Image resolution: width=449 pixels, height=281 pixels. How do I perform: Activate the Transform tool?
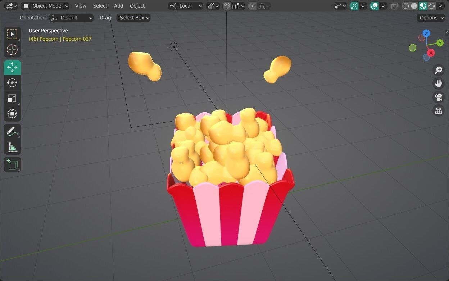(x=12, y=114)
